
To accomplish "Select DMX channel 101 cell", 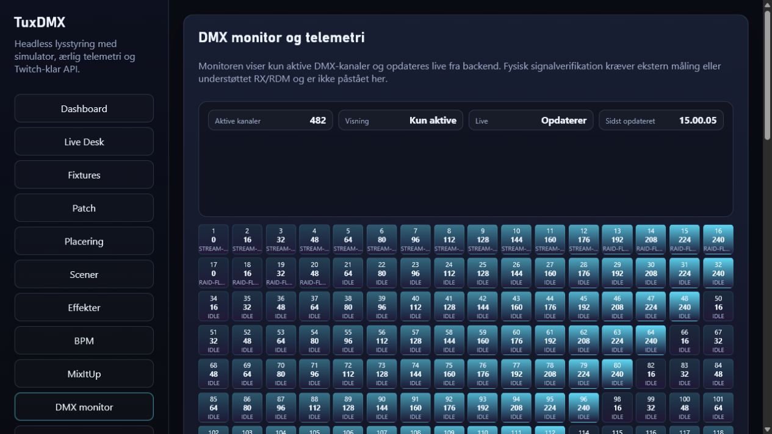I will coord(718,407).
